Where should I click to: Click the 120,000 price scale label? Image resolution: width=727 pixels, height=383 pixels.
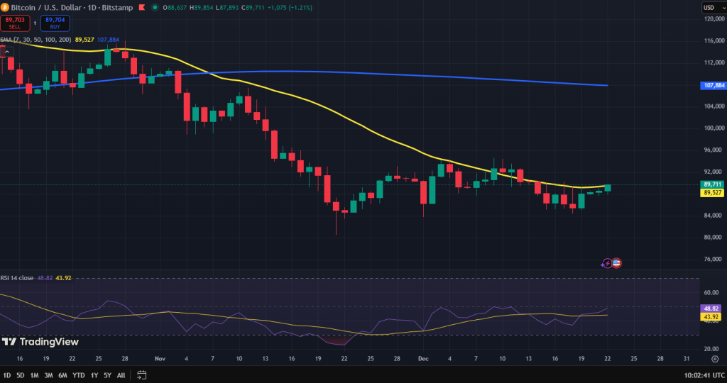click(714, 19)
